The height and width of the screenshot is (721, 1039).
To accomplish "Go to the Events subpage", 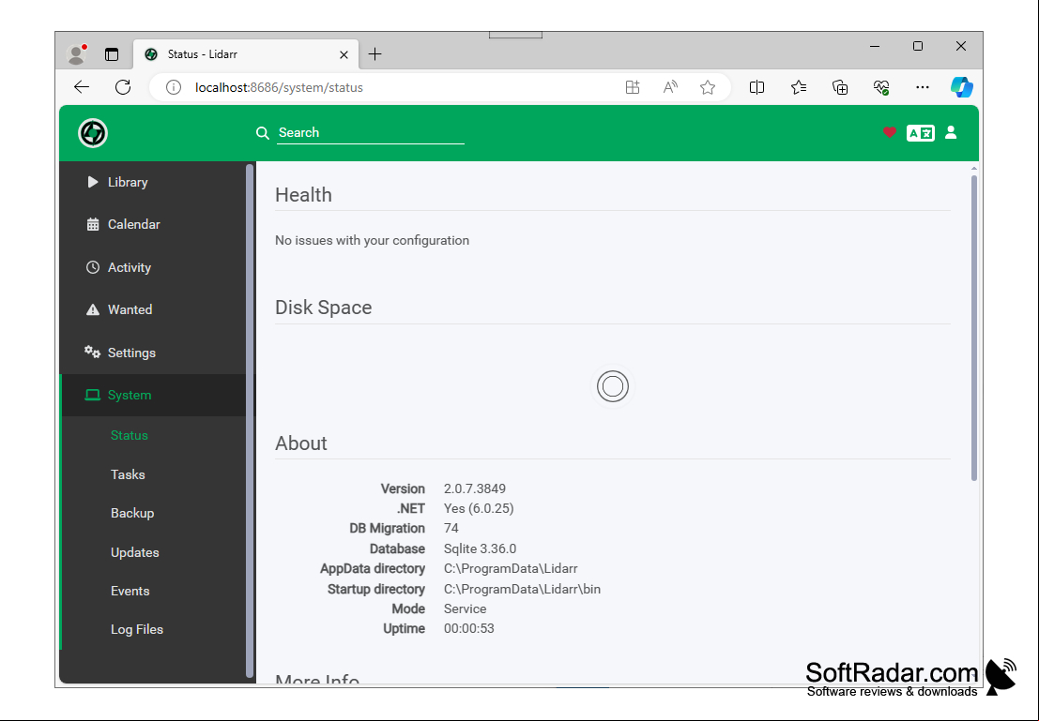I will [x=130, y=592].
